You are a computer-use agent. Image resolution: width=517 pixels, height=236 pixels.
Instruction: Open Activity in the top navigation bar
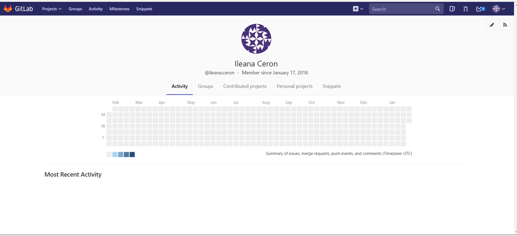(x=96, y=9)
